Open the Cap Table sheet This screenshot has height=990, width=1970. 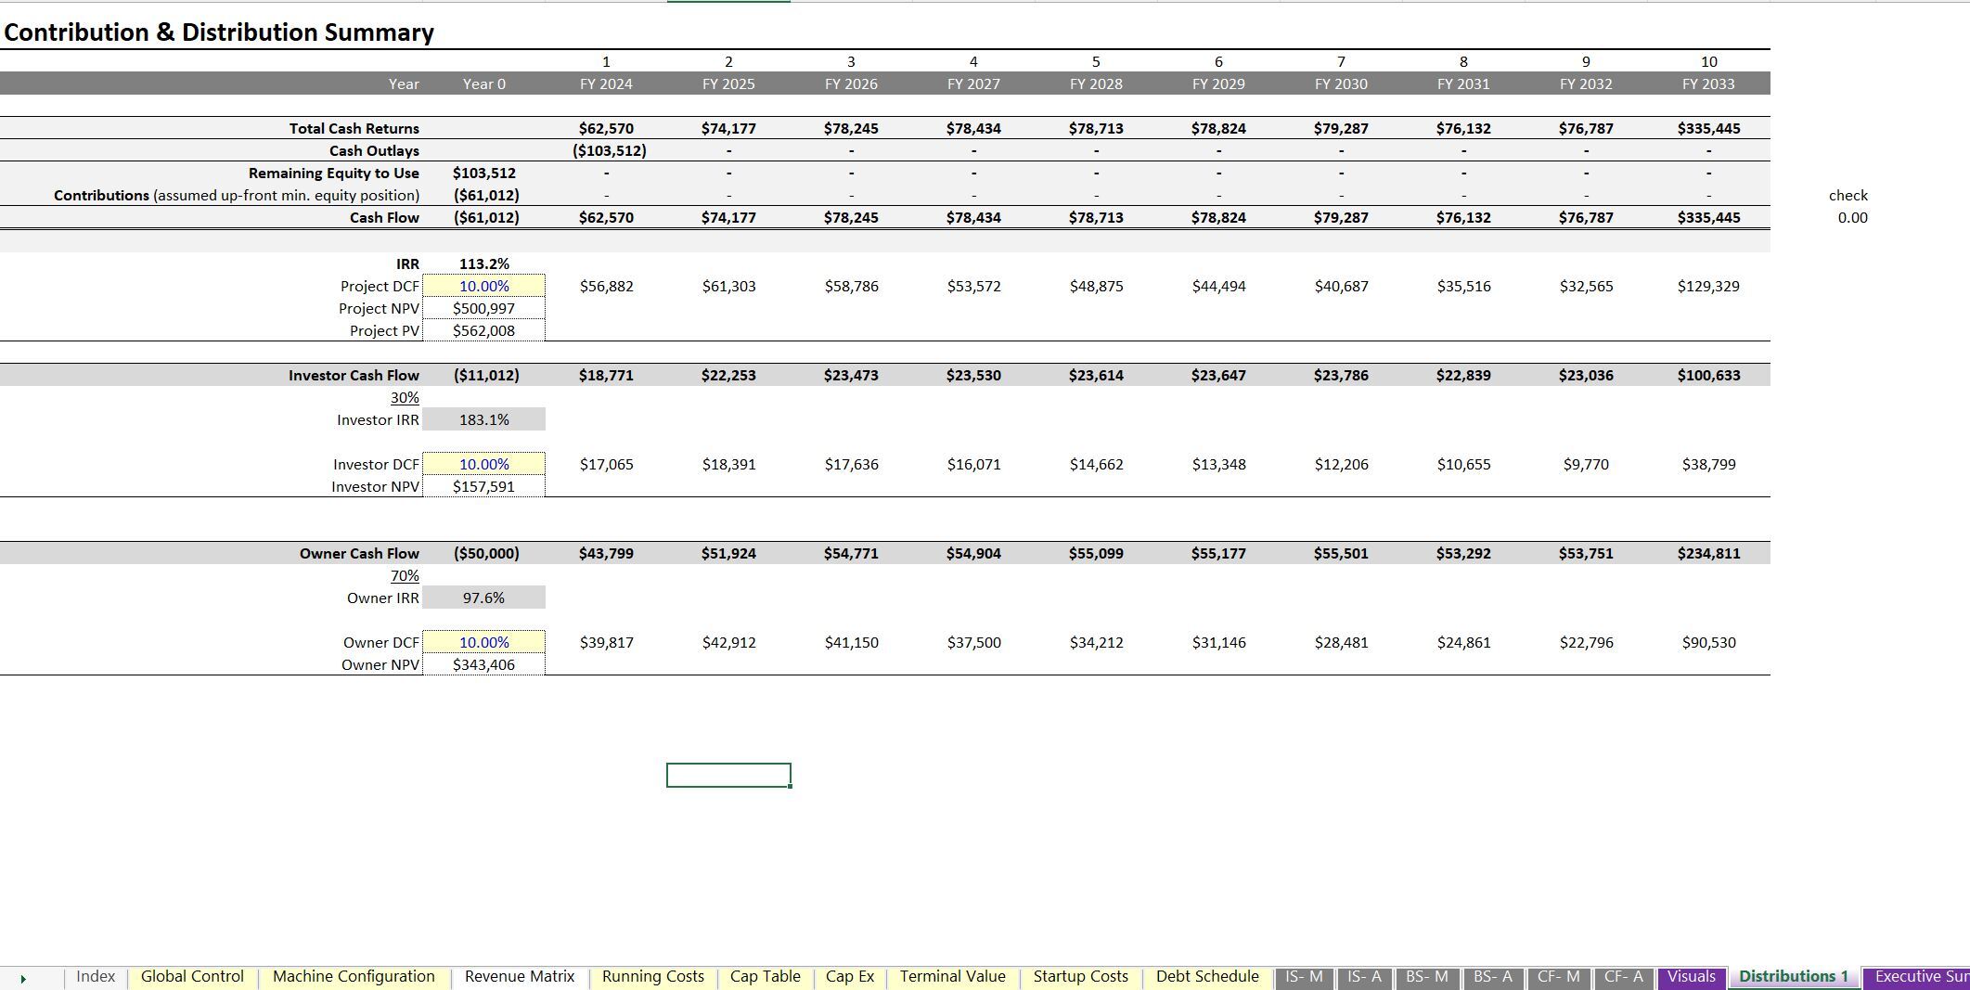point(765,976)
